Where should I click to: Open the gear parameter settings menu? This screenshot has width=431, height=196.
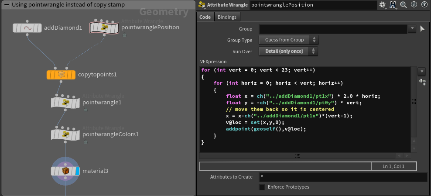382,5
